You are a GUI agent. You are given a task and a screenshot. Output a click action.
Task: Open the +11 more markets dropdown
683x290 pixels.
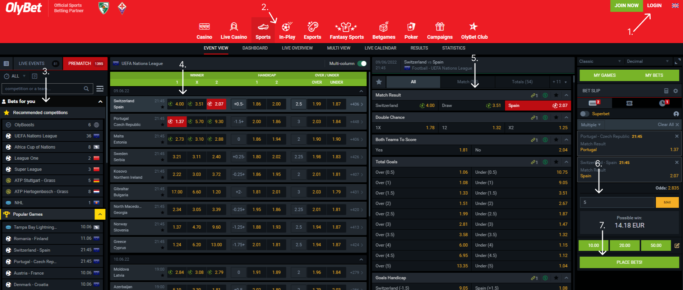[560, 82]
